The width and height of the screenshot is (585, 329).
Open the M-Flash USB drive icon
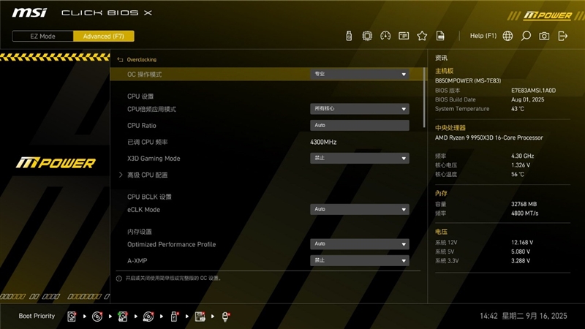(x=349, y=36)
